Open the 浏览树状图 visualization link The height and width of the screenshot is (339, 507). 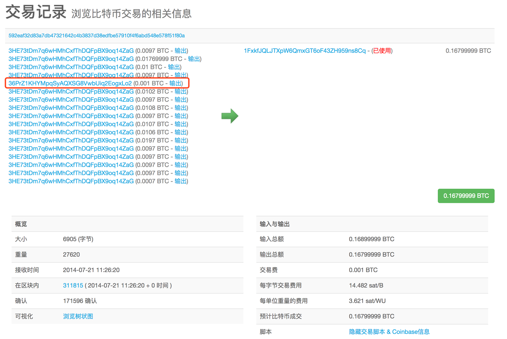point(78,316)
